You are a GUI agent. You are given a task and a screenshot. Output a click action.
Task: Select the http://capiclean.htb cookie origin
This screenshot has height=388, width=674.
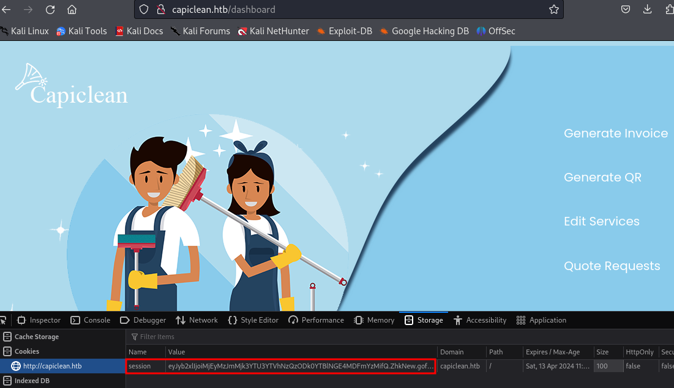tap(52, 366)
